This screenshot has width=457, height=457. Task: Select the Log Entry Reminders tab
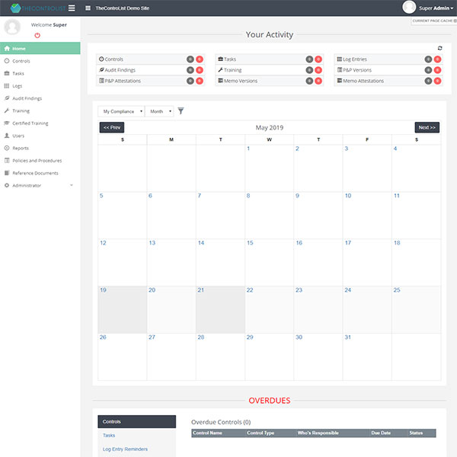[126, 449]
